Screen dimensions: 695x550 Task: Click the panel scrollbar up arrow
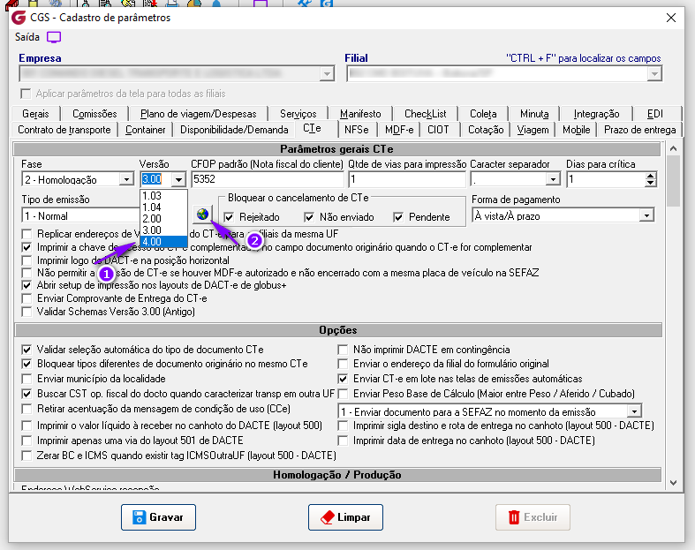tap(673, 148)
